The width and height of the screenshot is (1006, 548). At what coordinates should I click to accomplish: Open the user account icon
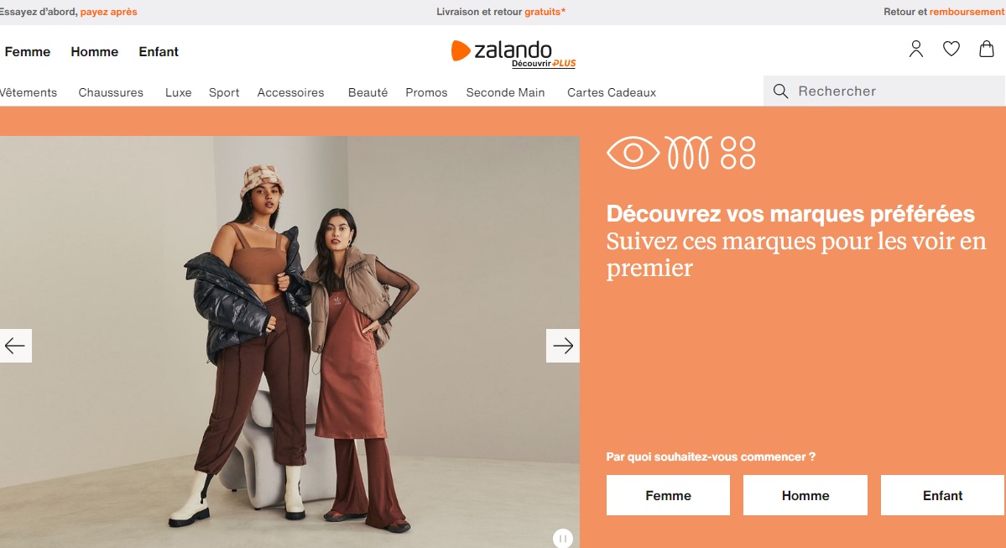pyautogui.click(x=915, y=49)
